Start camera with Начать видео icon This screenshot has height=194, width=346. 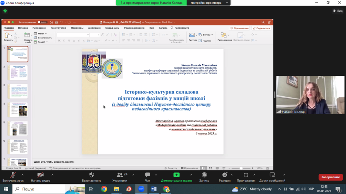click(x=40, y=175)
